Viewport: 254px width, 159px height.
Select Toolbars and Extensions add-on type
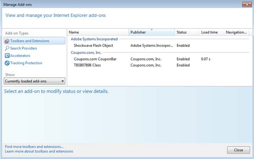(x=34, y=41)
